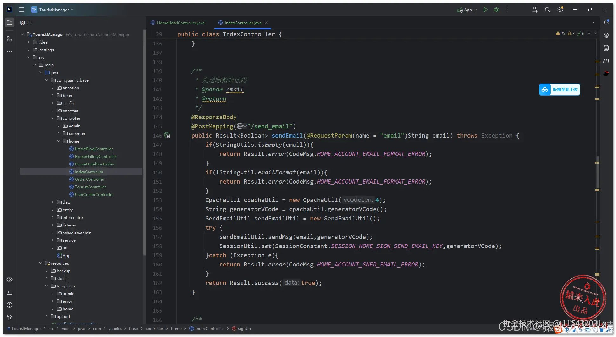
Task: Click the 6 typos indicator
Action: pos(581,33)
